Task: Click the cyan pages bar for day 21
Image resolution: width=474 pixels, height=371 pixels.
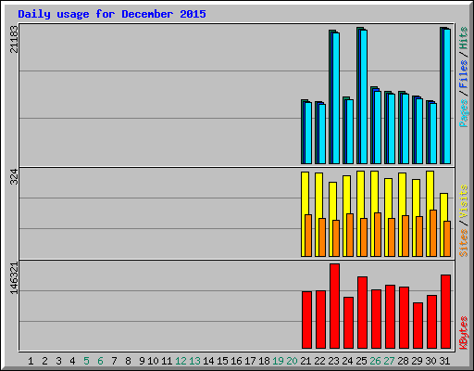Action: click(308, 133)
